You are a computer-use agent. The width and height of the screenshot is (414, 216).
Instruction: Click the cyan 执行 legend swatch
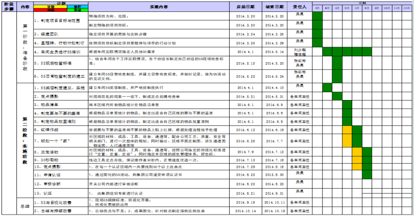pyautogui.click(x=77, y=6)
